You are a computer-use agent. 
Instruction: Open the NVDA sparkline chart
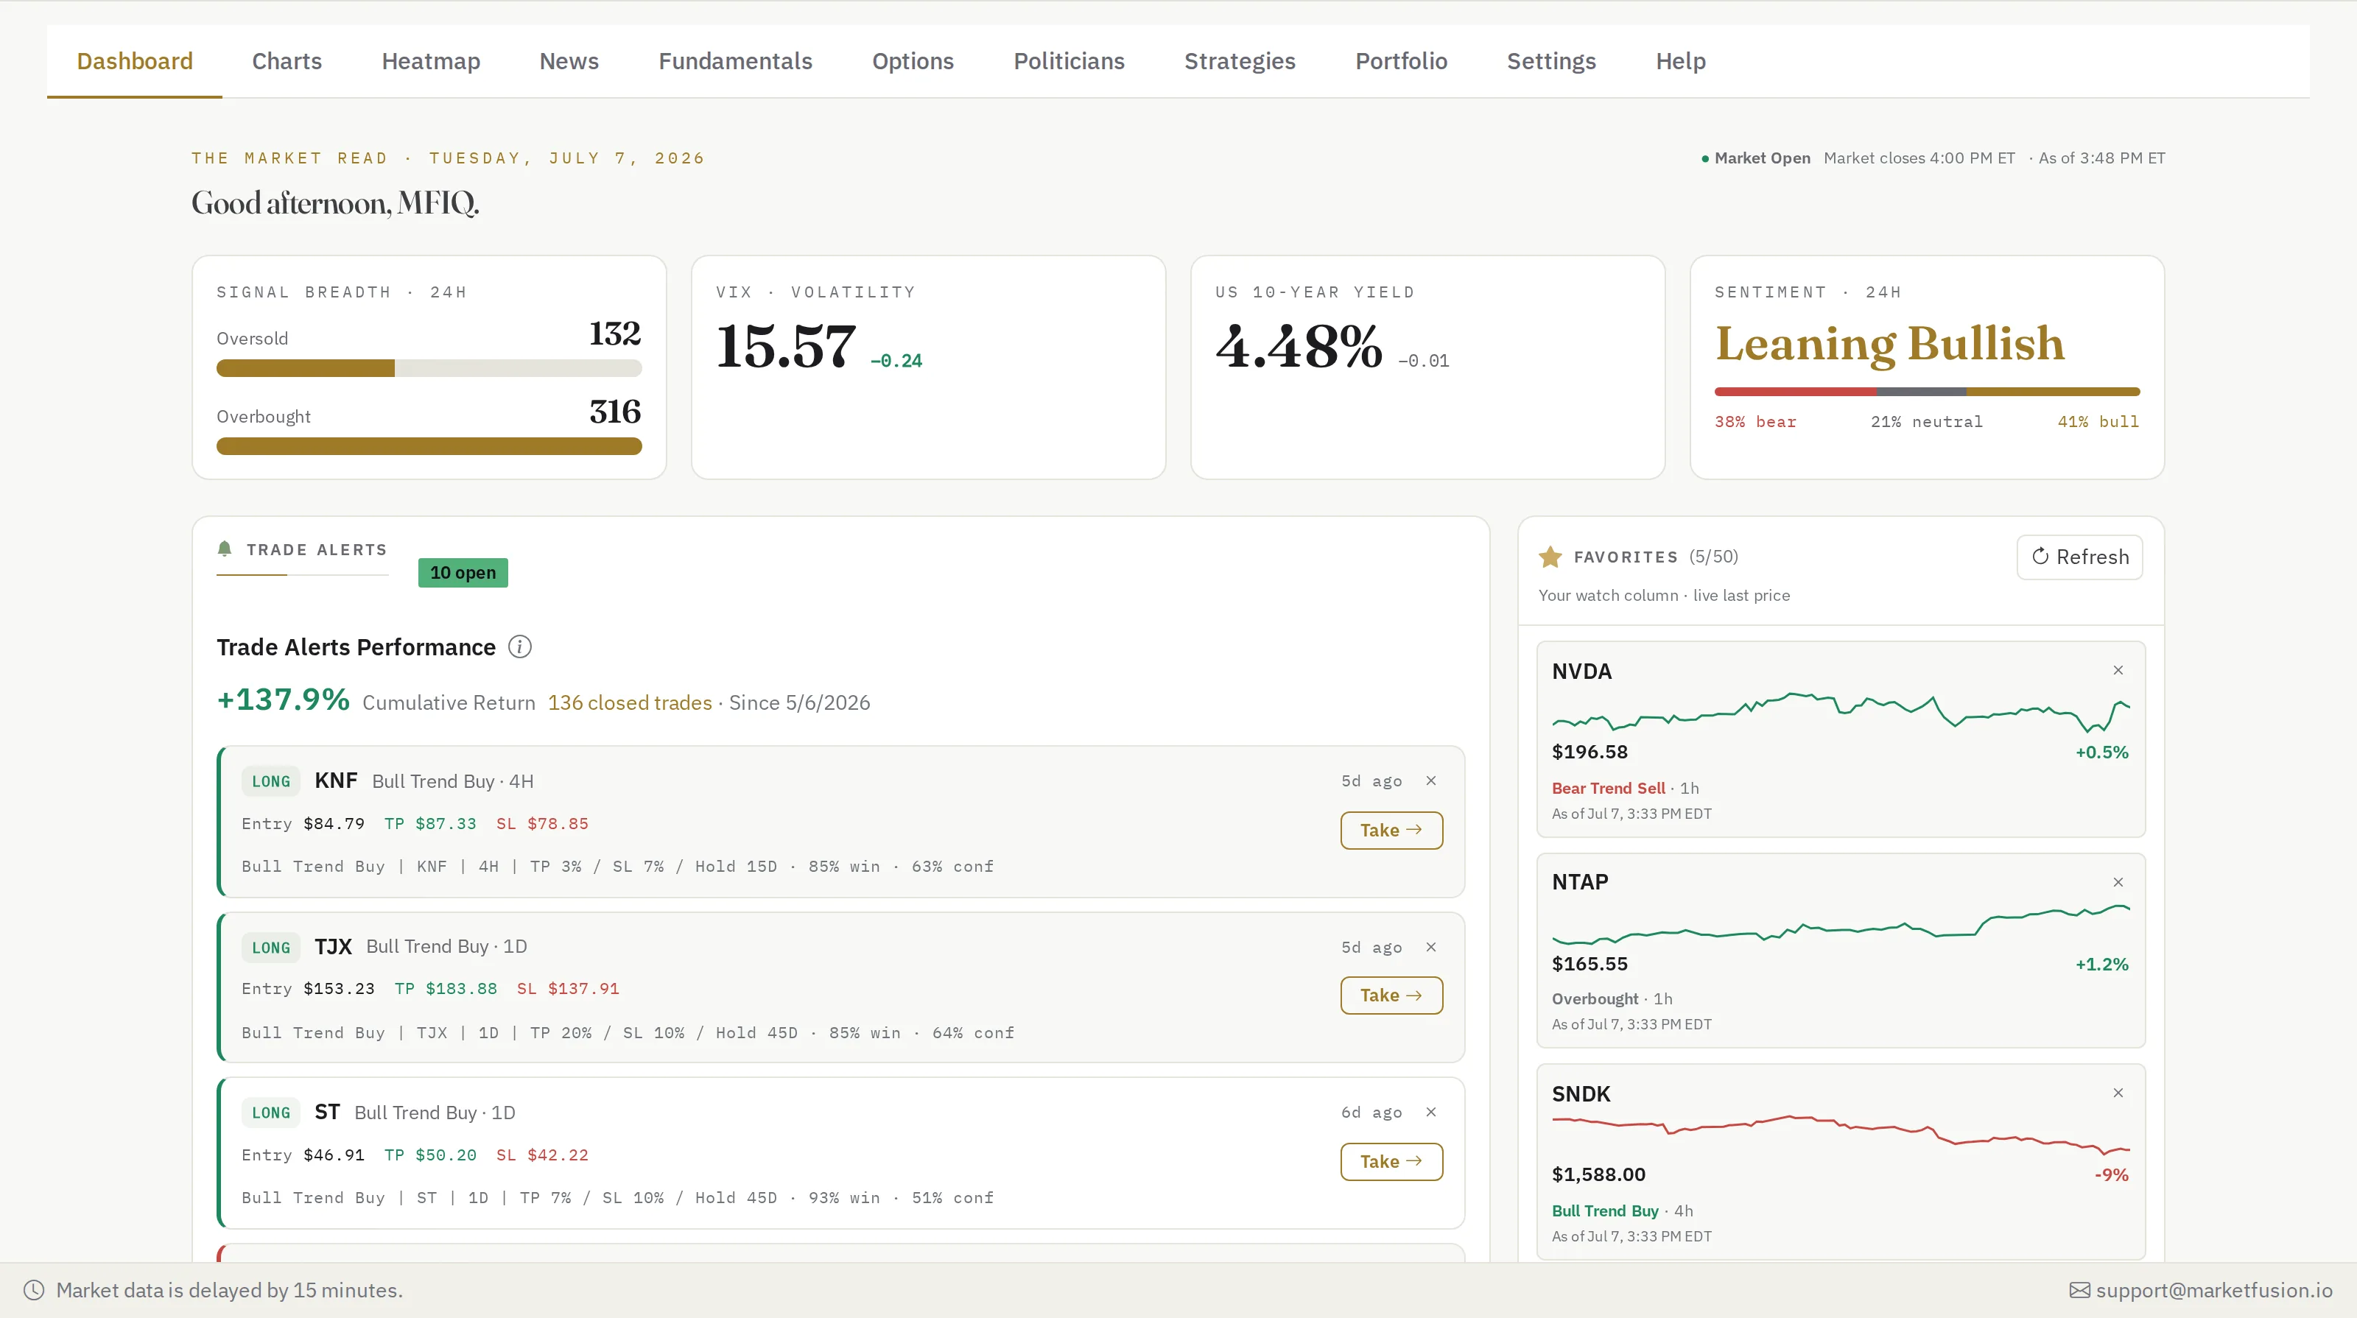click(x=1840, y=711)
